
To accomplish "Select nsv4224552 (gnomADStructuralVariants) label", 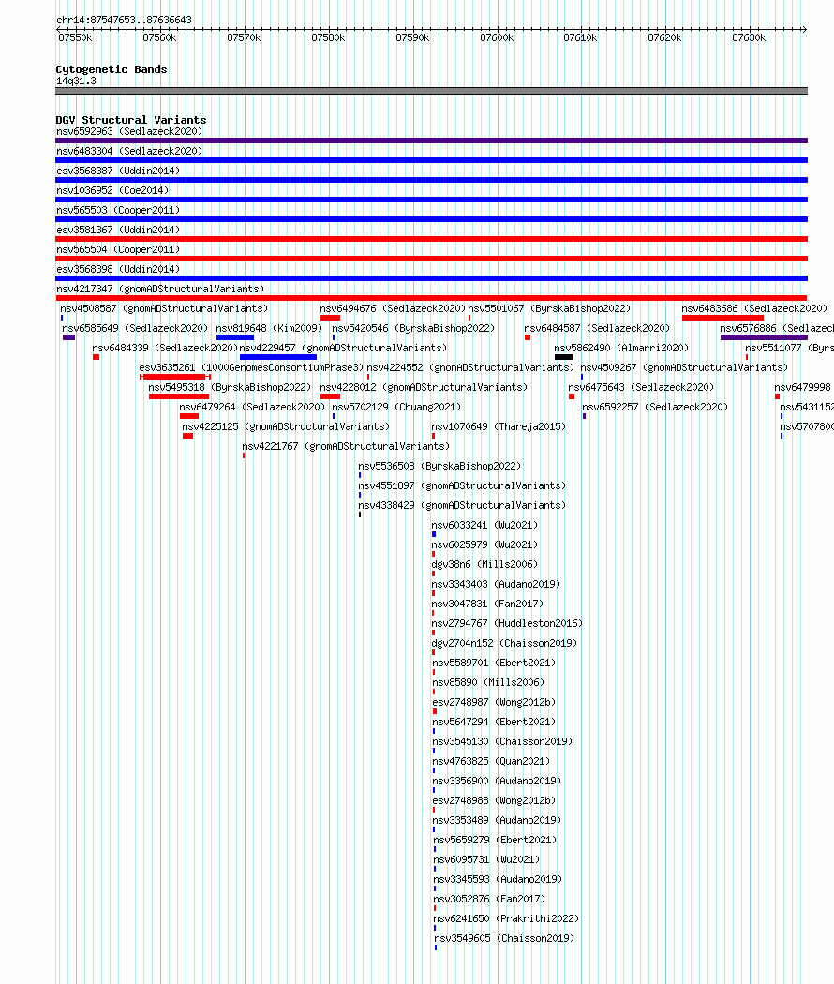I will click(470, 367).
